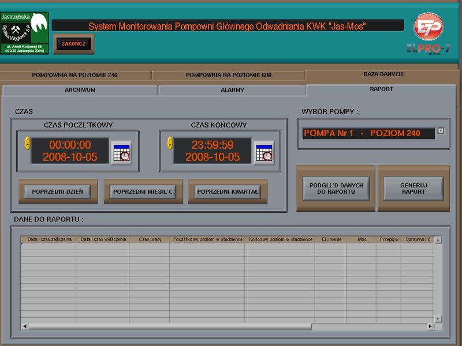
Task: Click the end time field 23:59:59
Action: tap(213, 151)
